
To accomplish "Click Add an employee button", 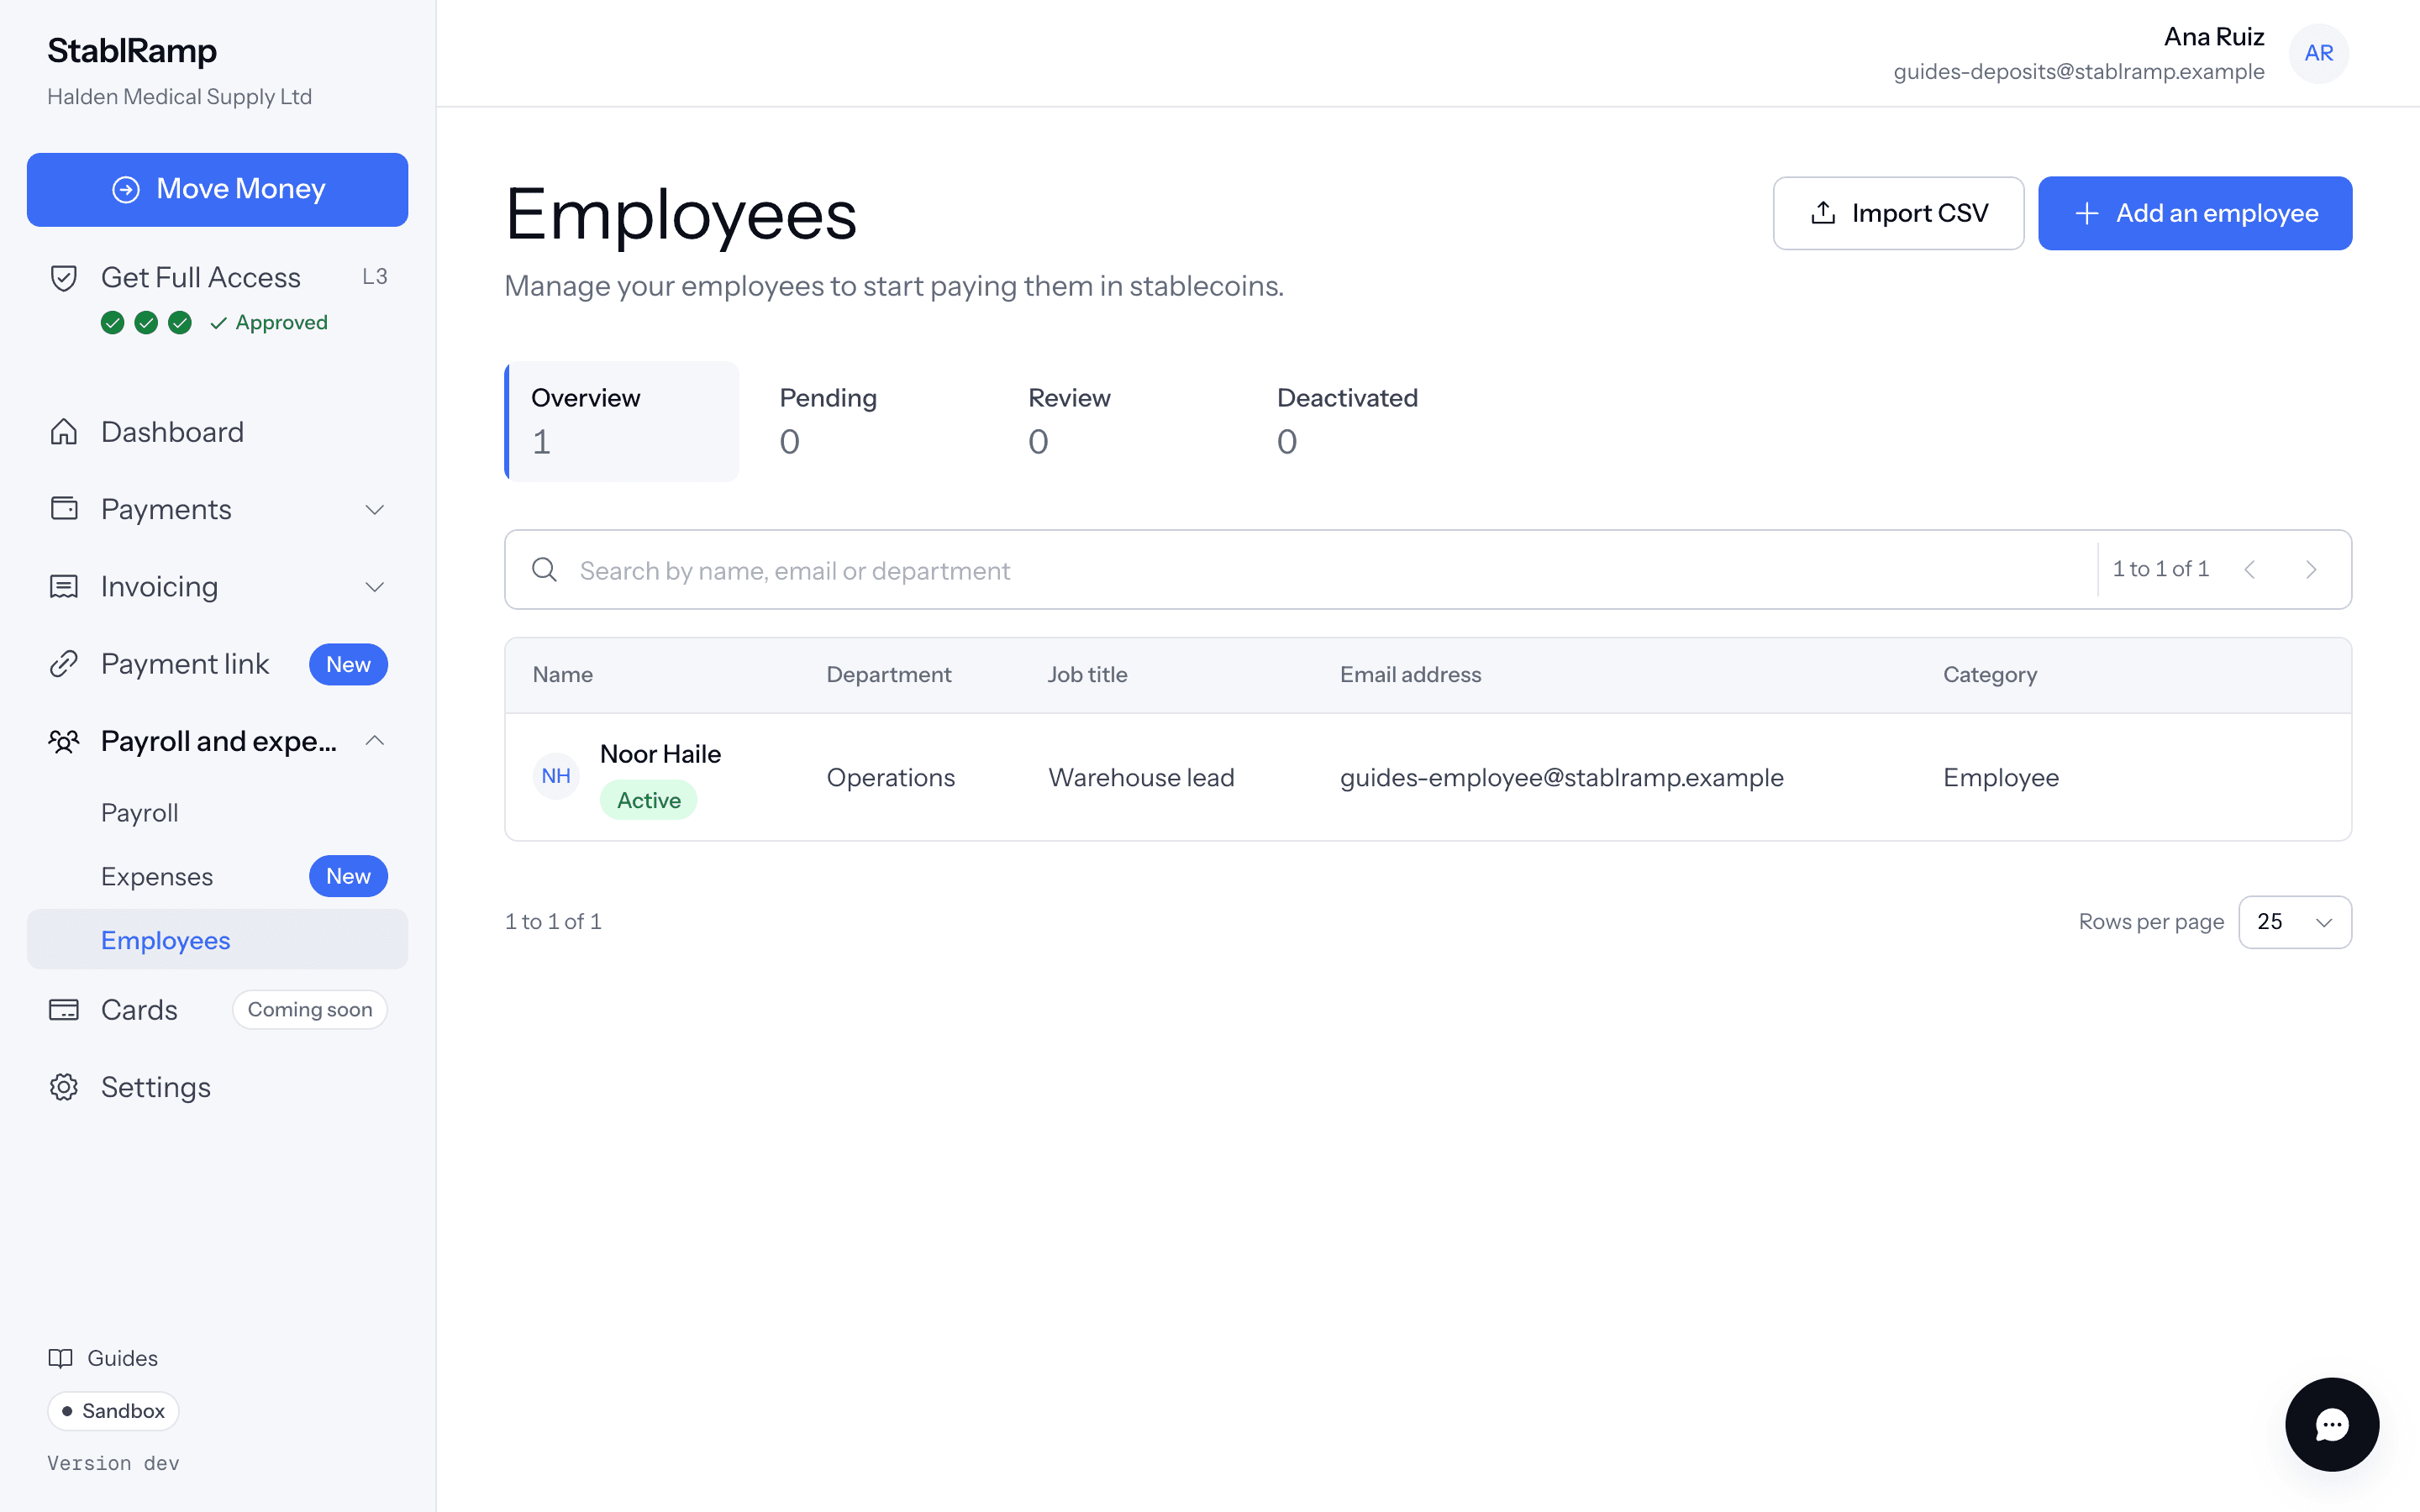I will (x=2195, y=213).
